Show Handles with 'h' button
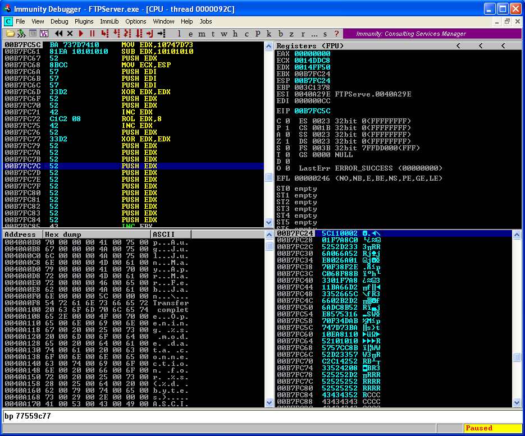Image resolution: width=525 pixels, height=436 pixels. [x=235, y=34]
